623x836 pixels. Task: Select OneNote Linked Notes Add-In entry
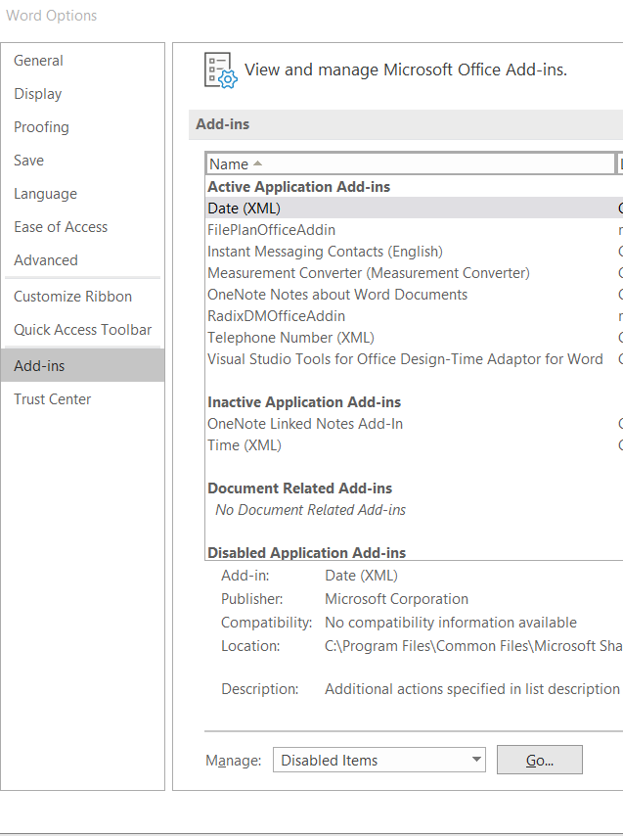coord(305,424)
